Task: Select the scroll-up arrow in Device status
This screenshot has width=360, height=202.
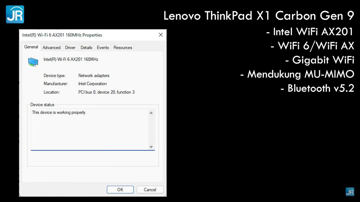Action: (151, 113)
